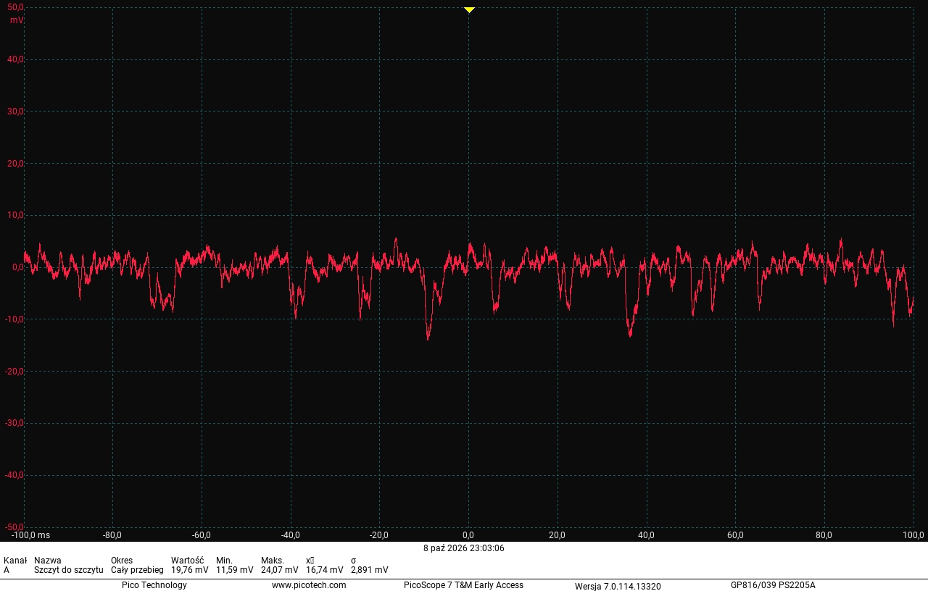Click the Min. column header
The height and width of the screenshot is (591, 928).
point(224,561)
